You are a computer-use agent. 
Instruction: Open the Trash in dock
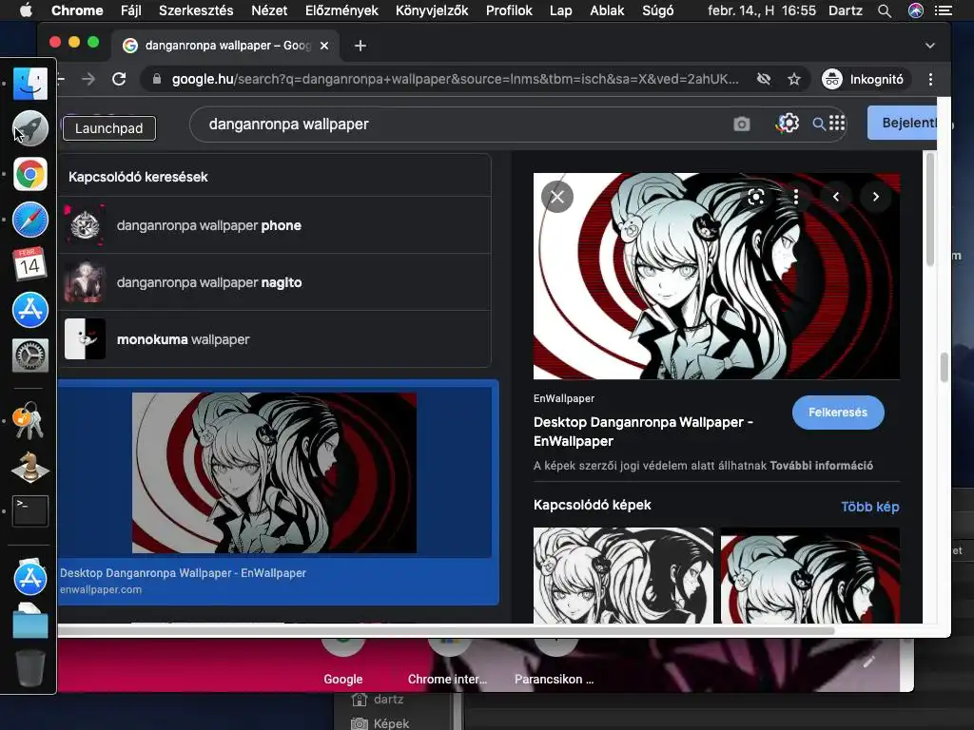[29, 668]
